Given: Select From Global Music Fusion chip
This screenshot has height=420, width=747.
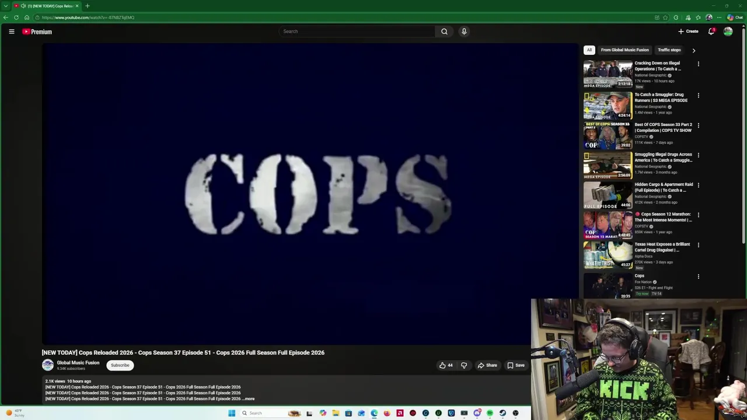Looking at the screenshot, I should tap(624, 50).
